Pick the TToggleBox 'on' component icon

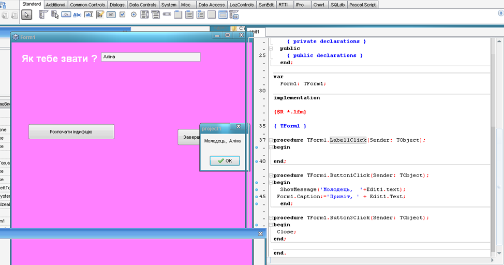[111, 14]
